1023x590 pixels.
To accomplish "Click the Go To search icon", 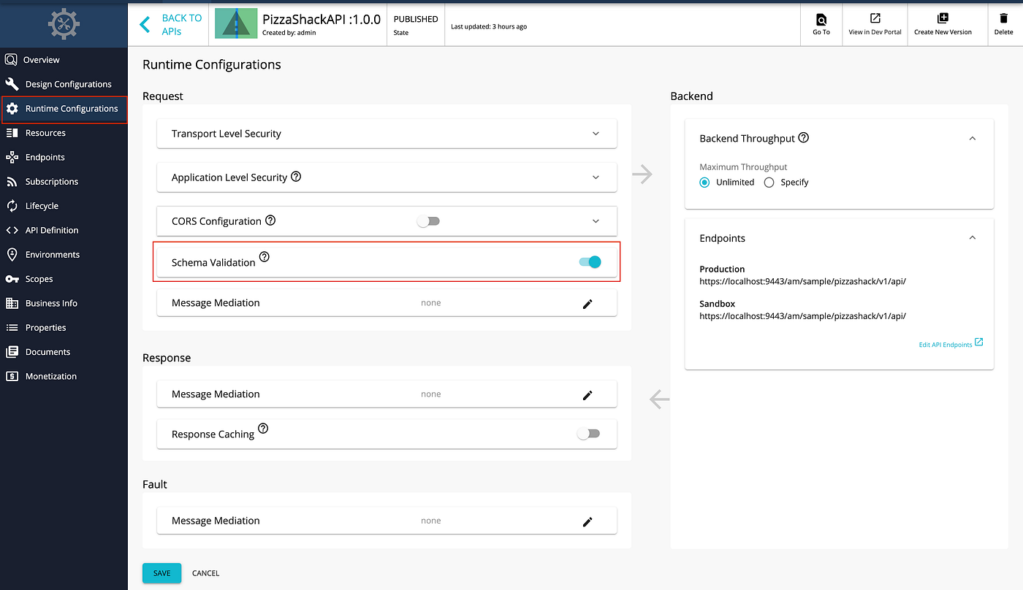I will 821,23.
